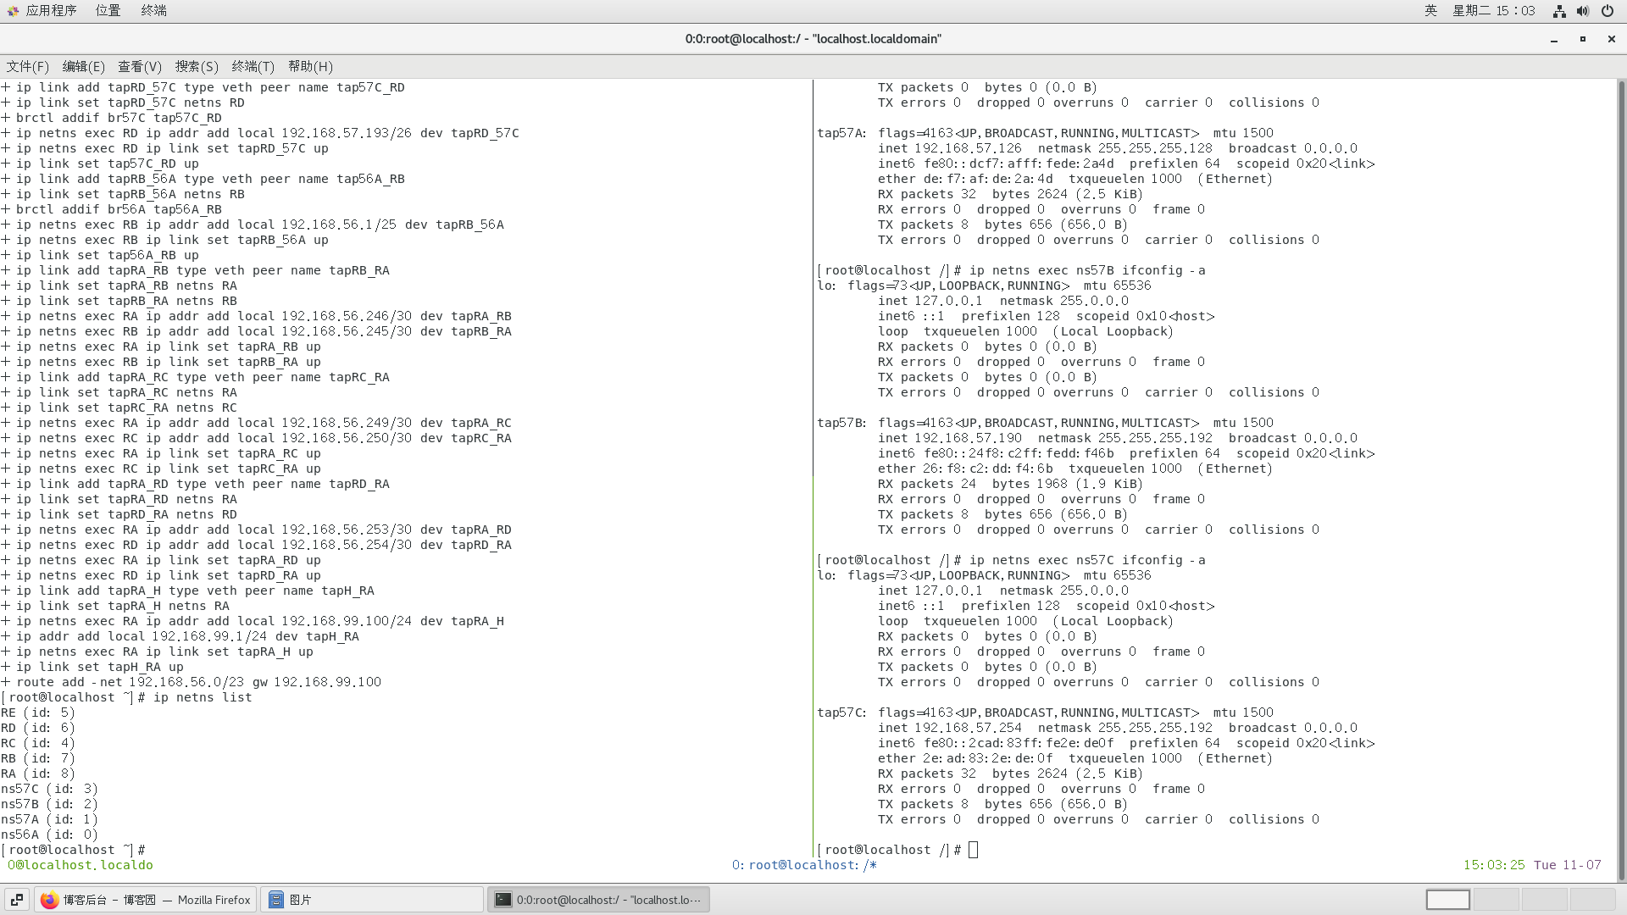
Task: Open the power menu icon
Action: pos(1608,11)
